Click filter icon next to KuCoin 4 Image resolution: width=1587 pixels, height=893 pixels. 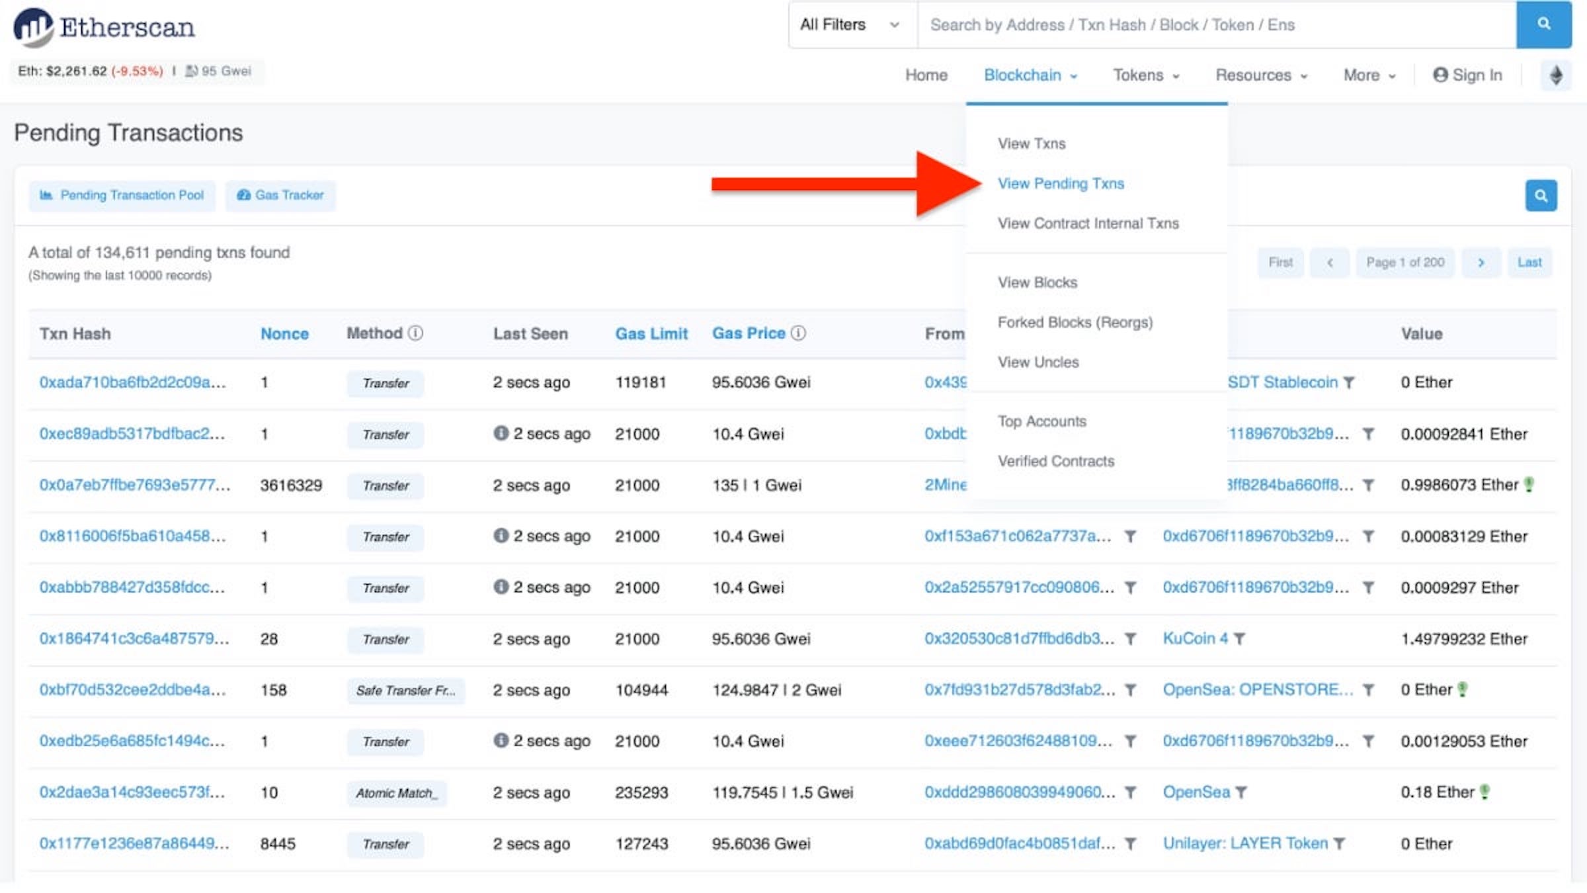[x=1240, y=639]
